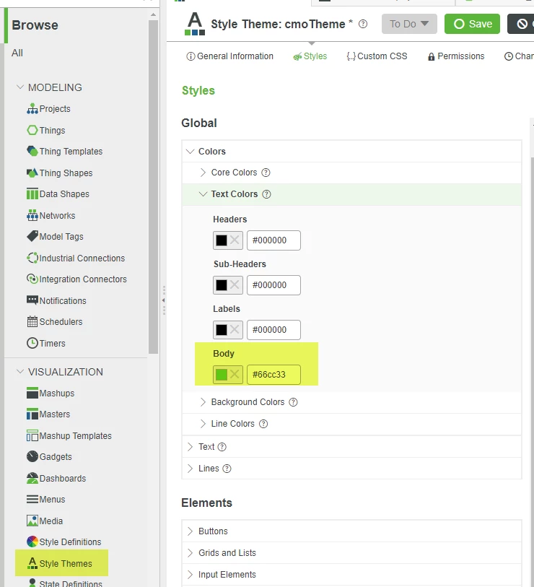Click the Dashboards icon
The image size is (534, 587).
[x=32, y=479]
